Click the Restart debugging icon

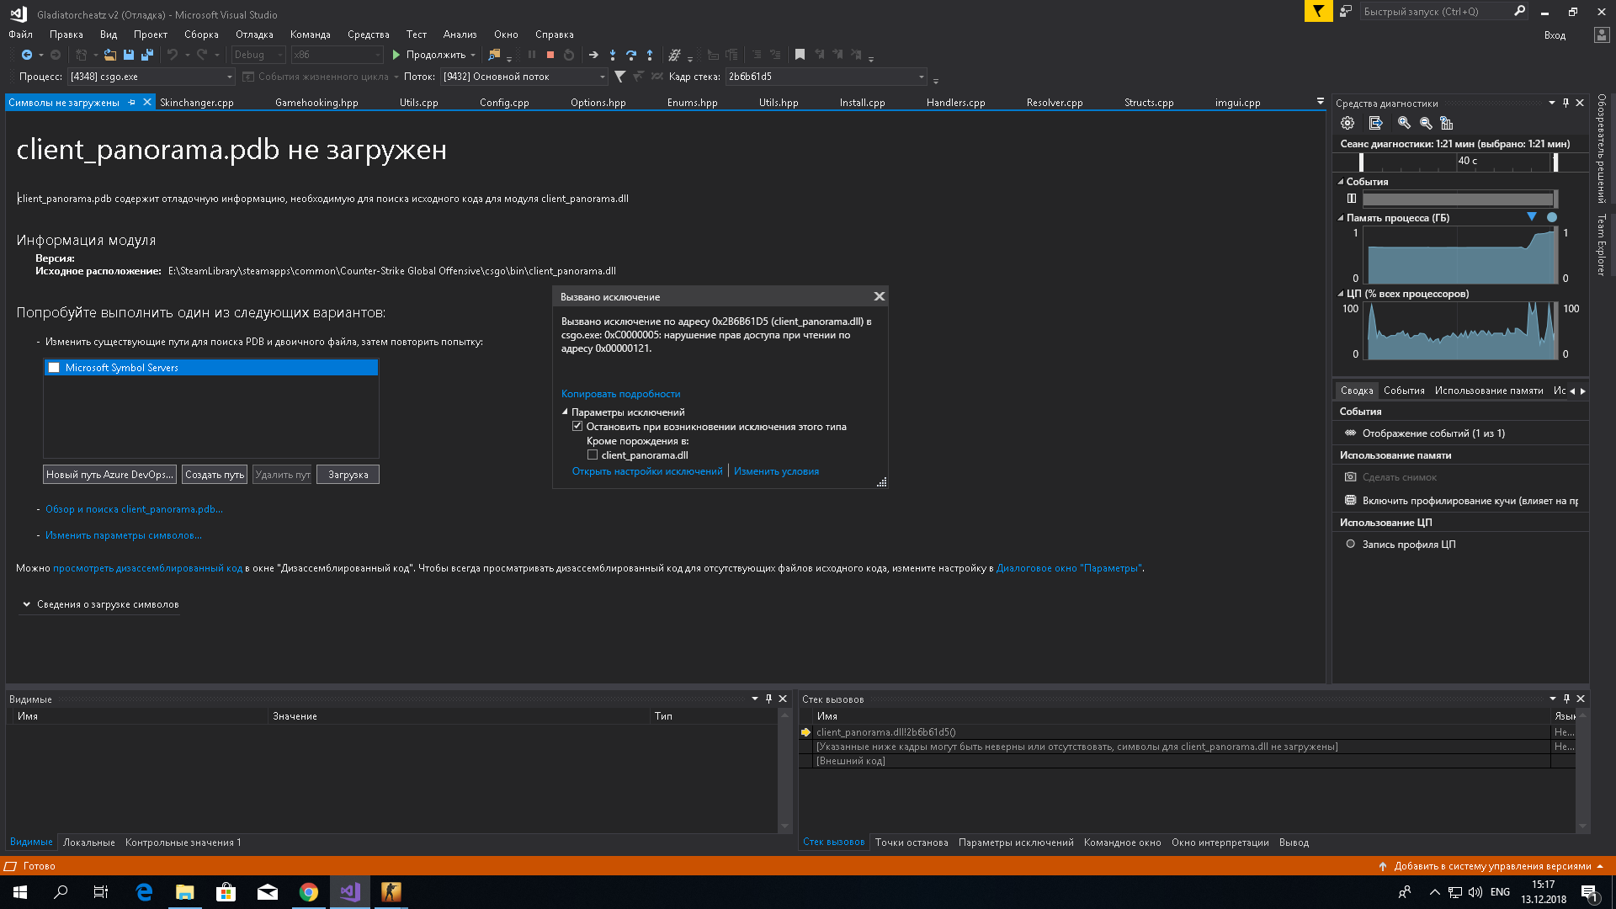tap(569, 55)
